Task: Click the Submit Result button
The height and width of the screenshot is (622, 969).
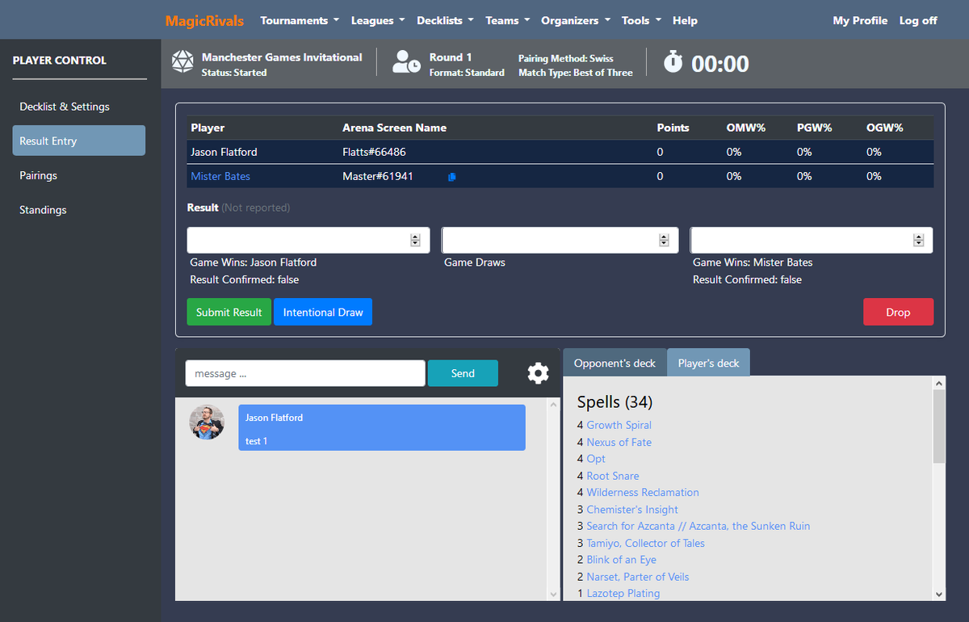Action: [229, 312]
